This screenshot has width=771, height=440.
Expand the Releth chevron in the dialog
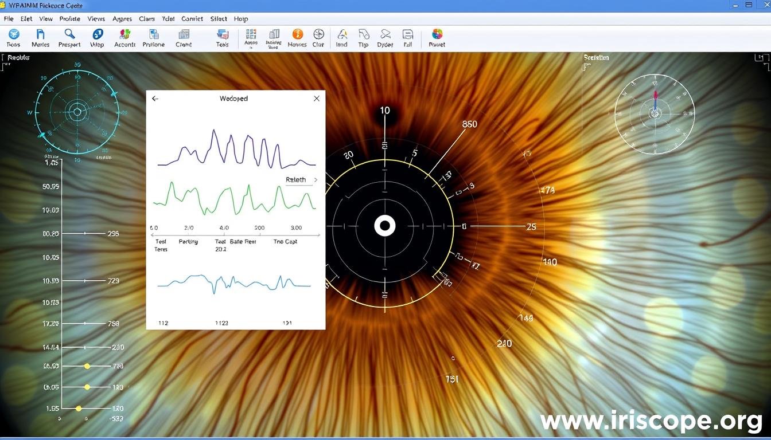tap(316, 180)
